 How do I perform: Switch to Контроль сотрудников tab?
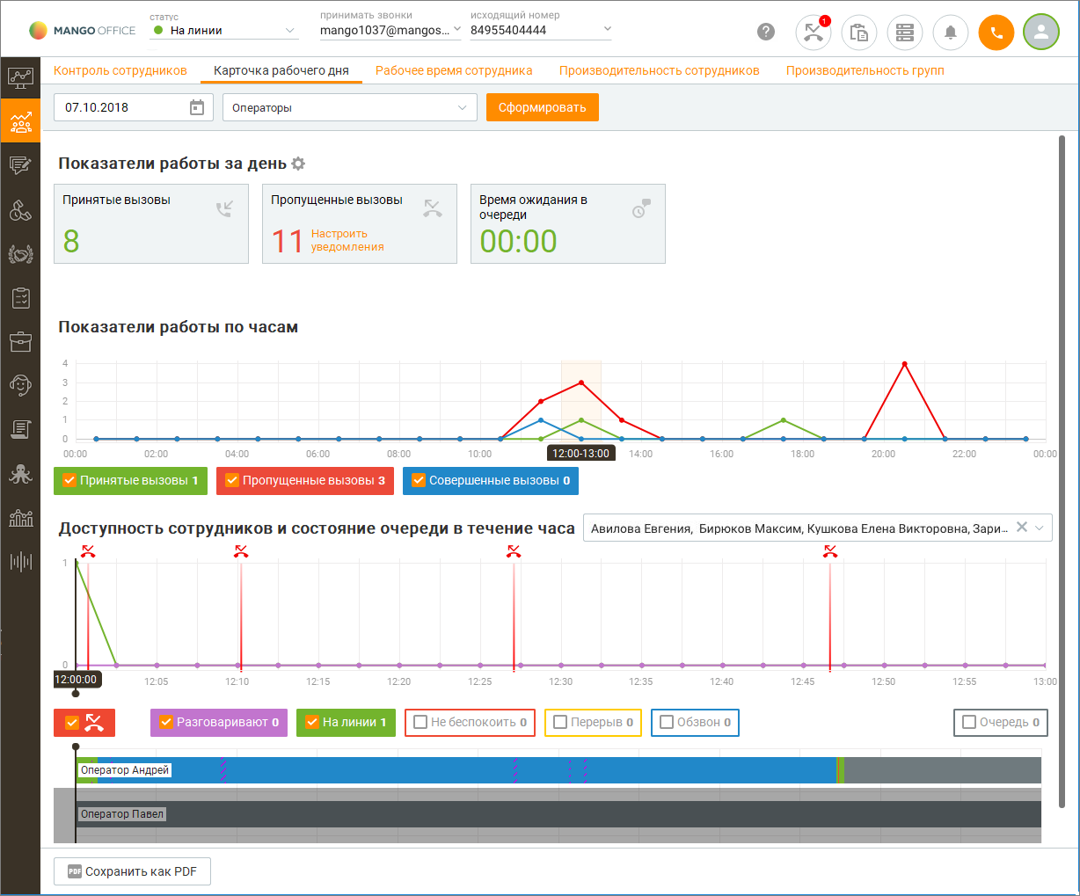pos(120,71)
